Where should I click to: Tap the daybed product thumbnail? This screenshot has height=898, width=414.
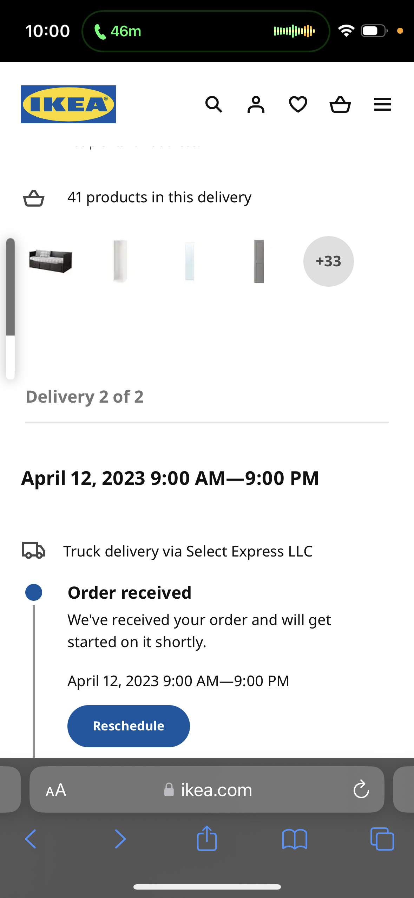point(51,261)
